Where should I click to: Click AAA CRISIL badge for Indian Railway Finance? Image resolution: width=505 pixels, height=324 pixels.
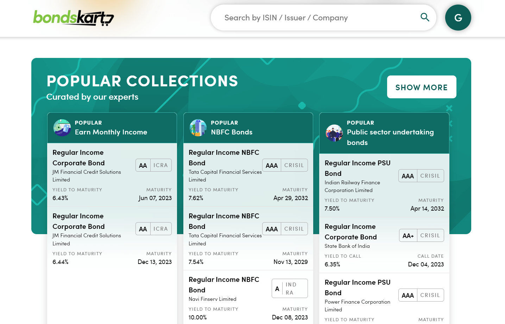pos(421,176)
